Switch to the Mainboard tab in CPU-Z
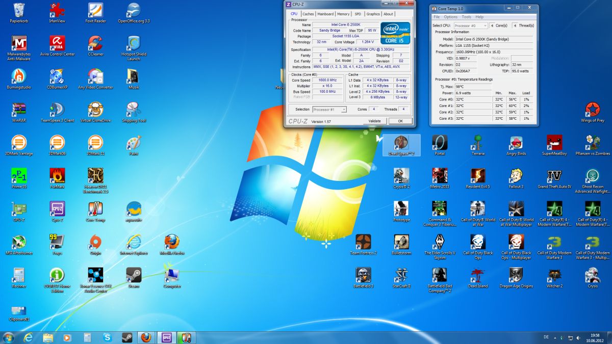This screenshot has width=612, height=344. click(x=325, y=14)
